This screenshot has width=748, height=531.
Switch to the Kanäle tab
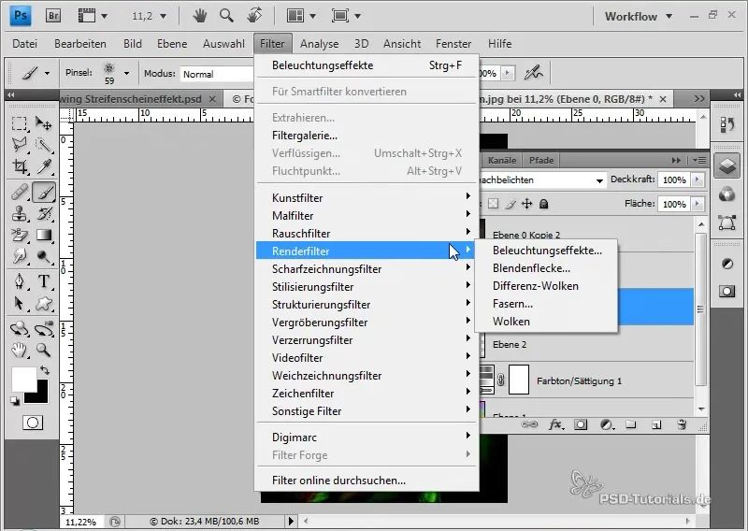point(502,160)
